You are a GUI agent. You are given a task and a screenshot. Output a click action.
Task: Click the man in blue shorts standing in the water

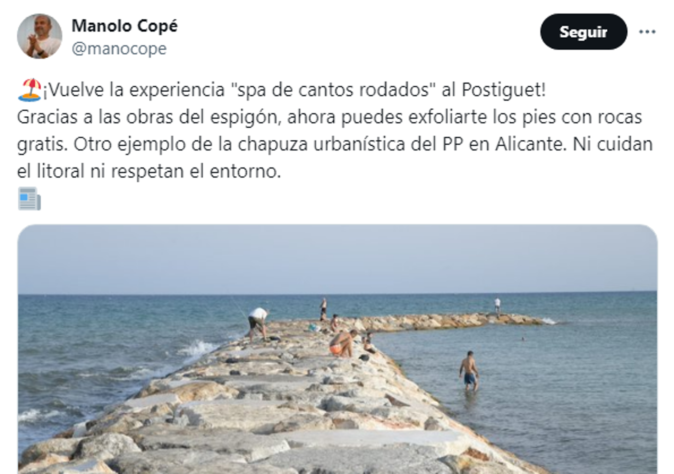click(469, 371)
